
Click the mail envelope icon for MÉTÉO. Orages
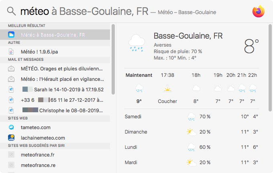pyautogui.click(x=11, y=68)
